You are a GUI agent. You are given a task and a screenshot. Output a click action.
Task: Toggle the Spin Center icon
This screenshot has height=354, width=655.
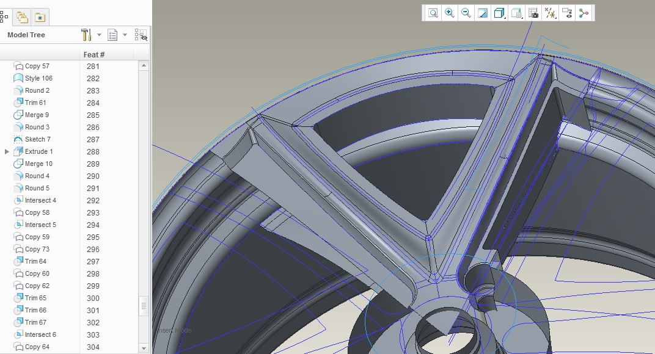(584, 13)
